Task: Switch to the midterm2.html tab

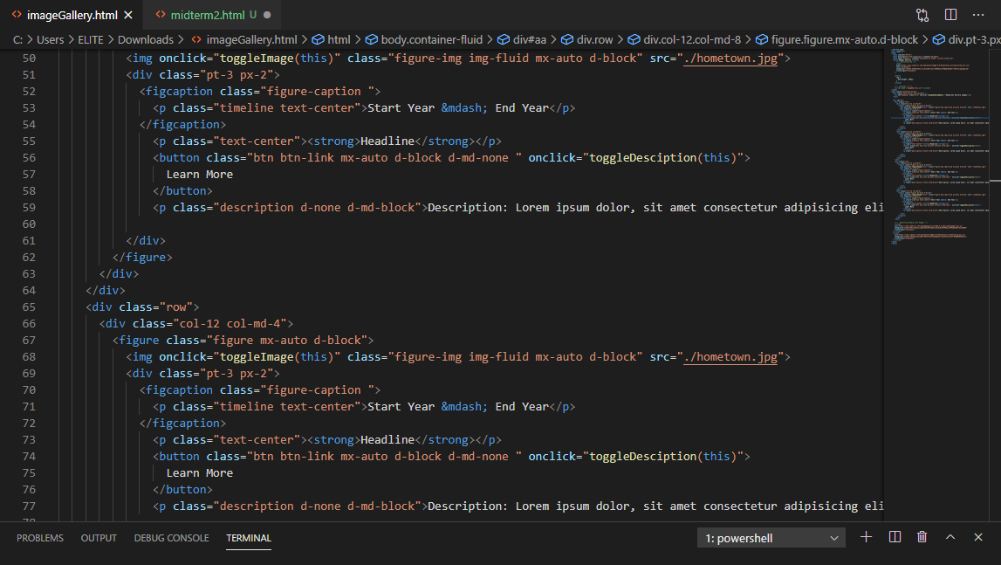Action: pos(207,15)
